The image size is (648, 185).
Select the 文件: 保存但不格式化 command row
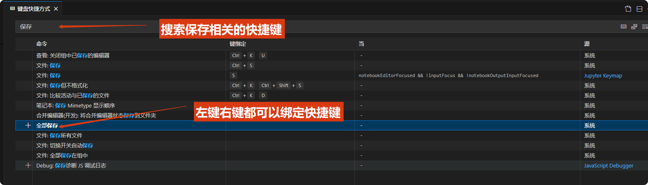coord(125,85)
